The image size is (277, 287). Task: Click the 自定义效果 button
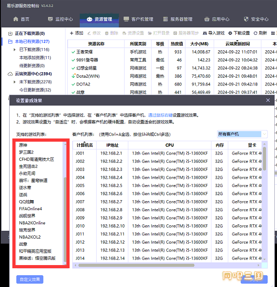tap(30, 279)
